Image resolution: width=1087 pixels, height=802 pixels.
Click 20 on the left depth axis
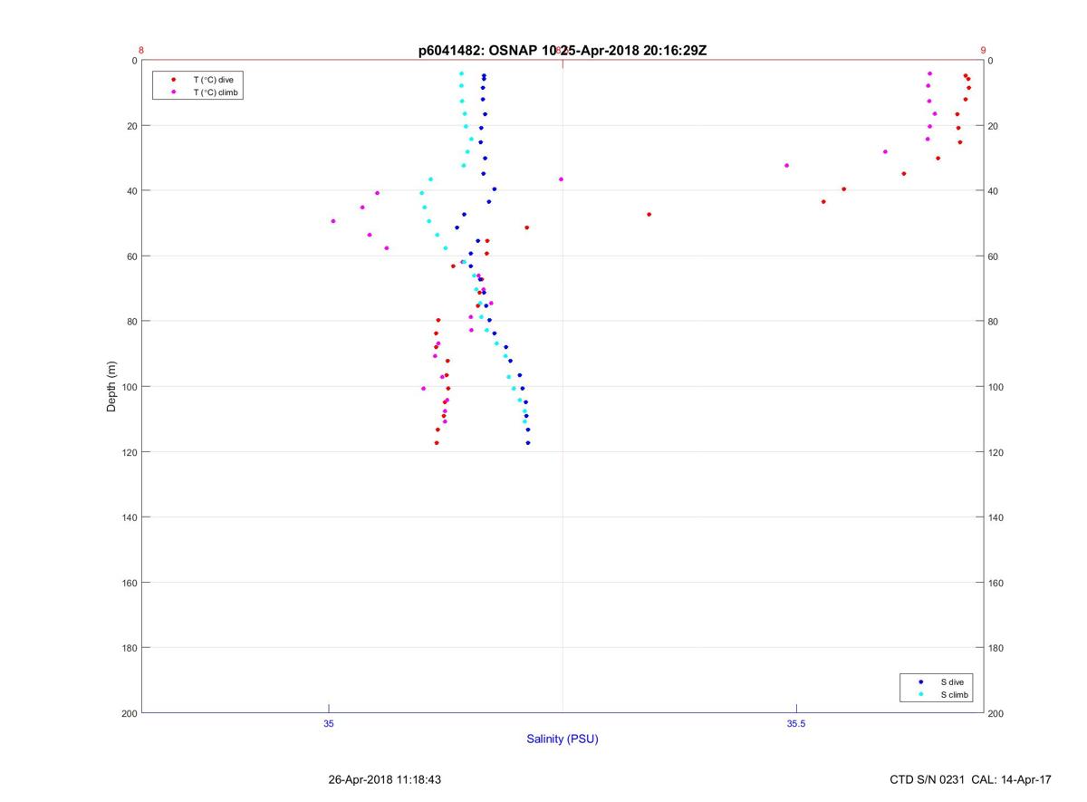[131, 126]
